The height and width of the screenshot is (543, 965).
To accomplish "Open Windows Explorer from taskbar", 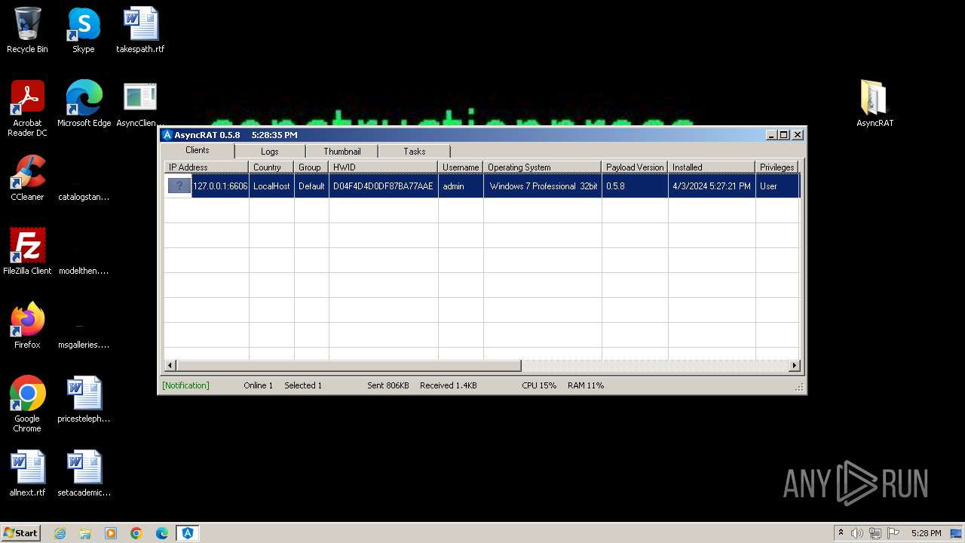I will click(x=85, y=533).
